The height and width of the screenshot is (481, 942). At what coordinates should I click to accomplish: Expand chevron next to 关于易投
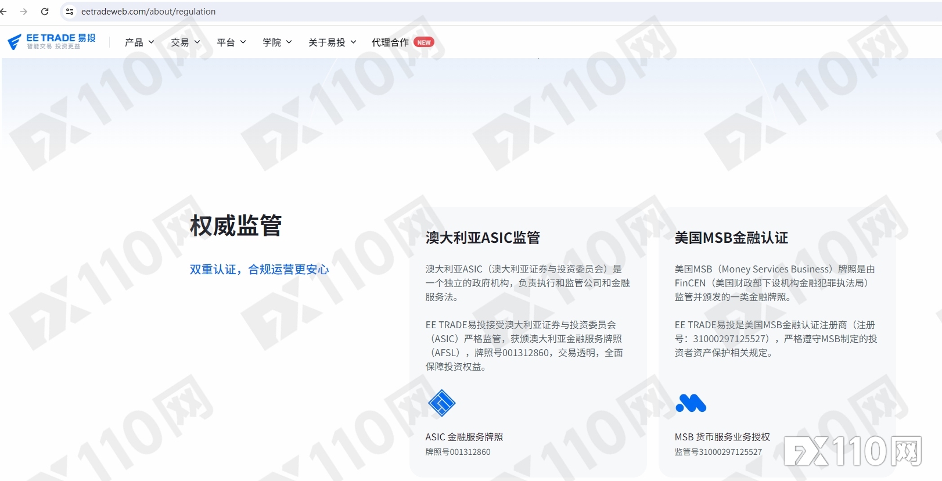(x=354, y=42)
